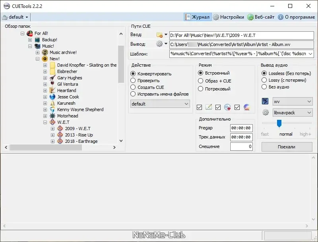Viewport: 318px width, 242px height.
Task: Click the Karunesh folder icon
Action: coord(52,103)
